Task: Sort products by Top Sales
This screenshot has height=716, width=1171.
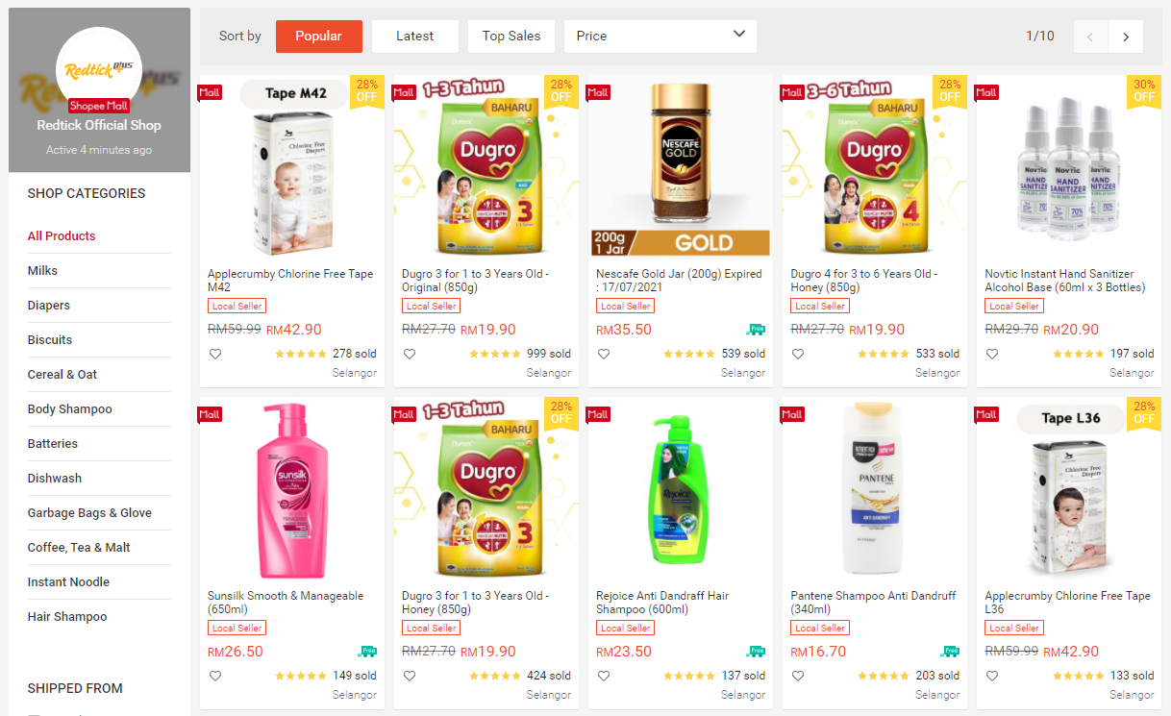Action: 511,37
